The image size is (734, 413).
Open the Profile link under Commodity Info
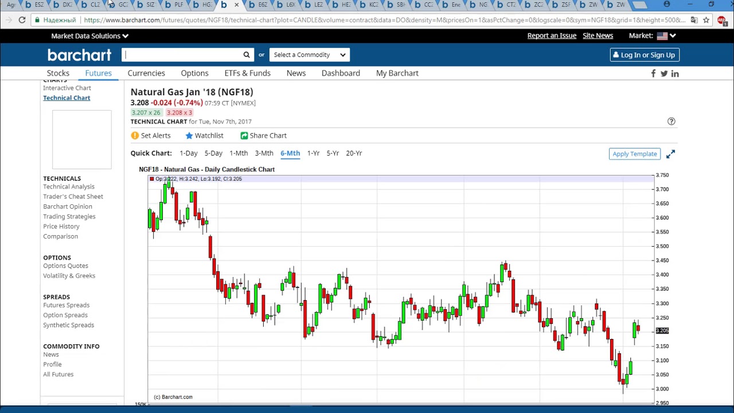pyautogui.click(x=52, y=364)
